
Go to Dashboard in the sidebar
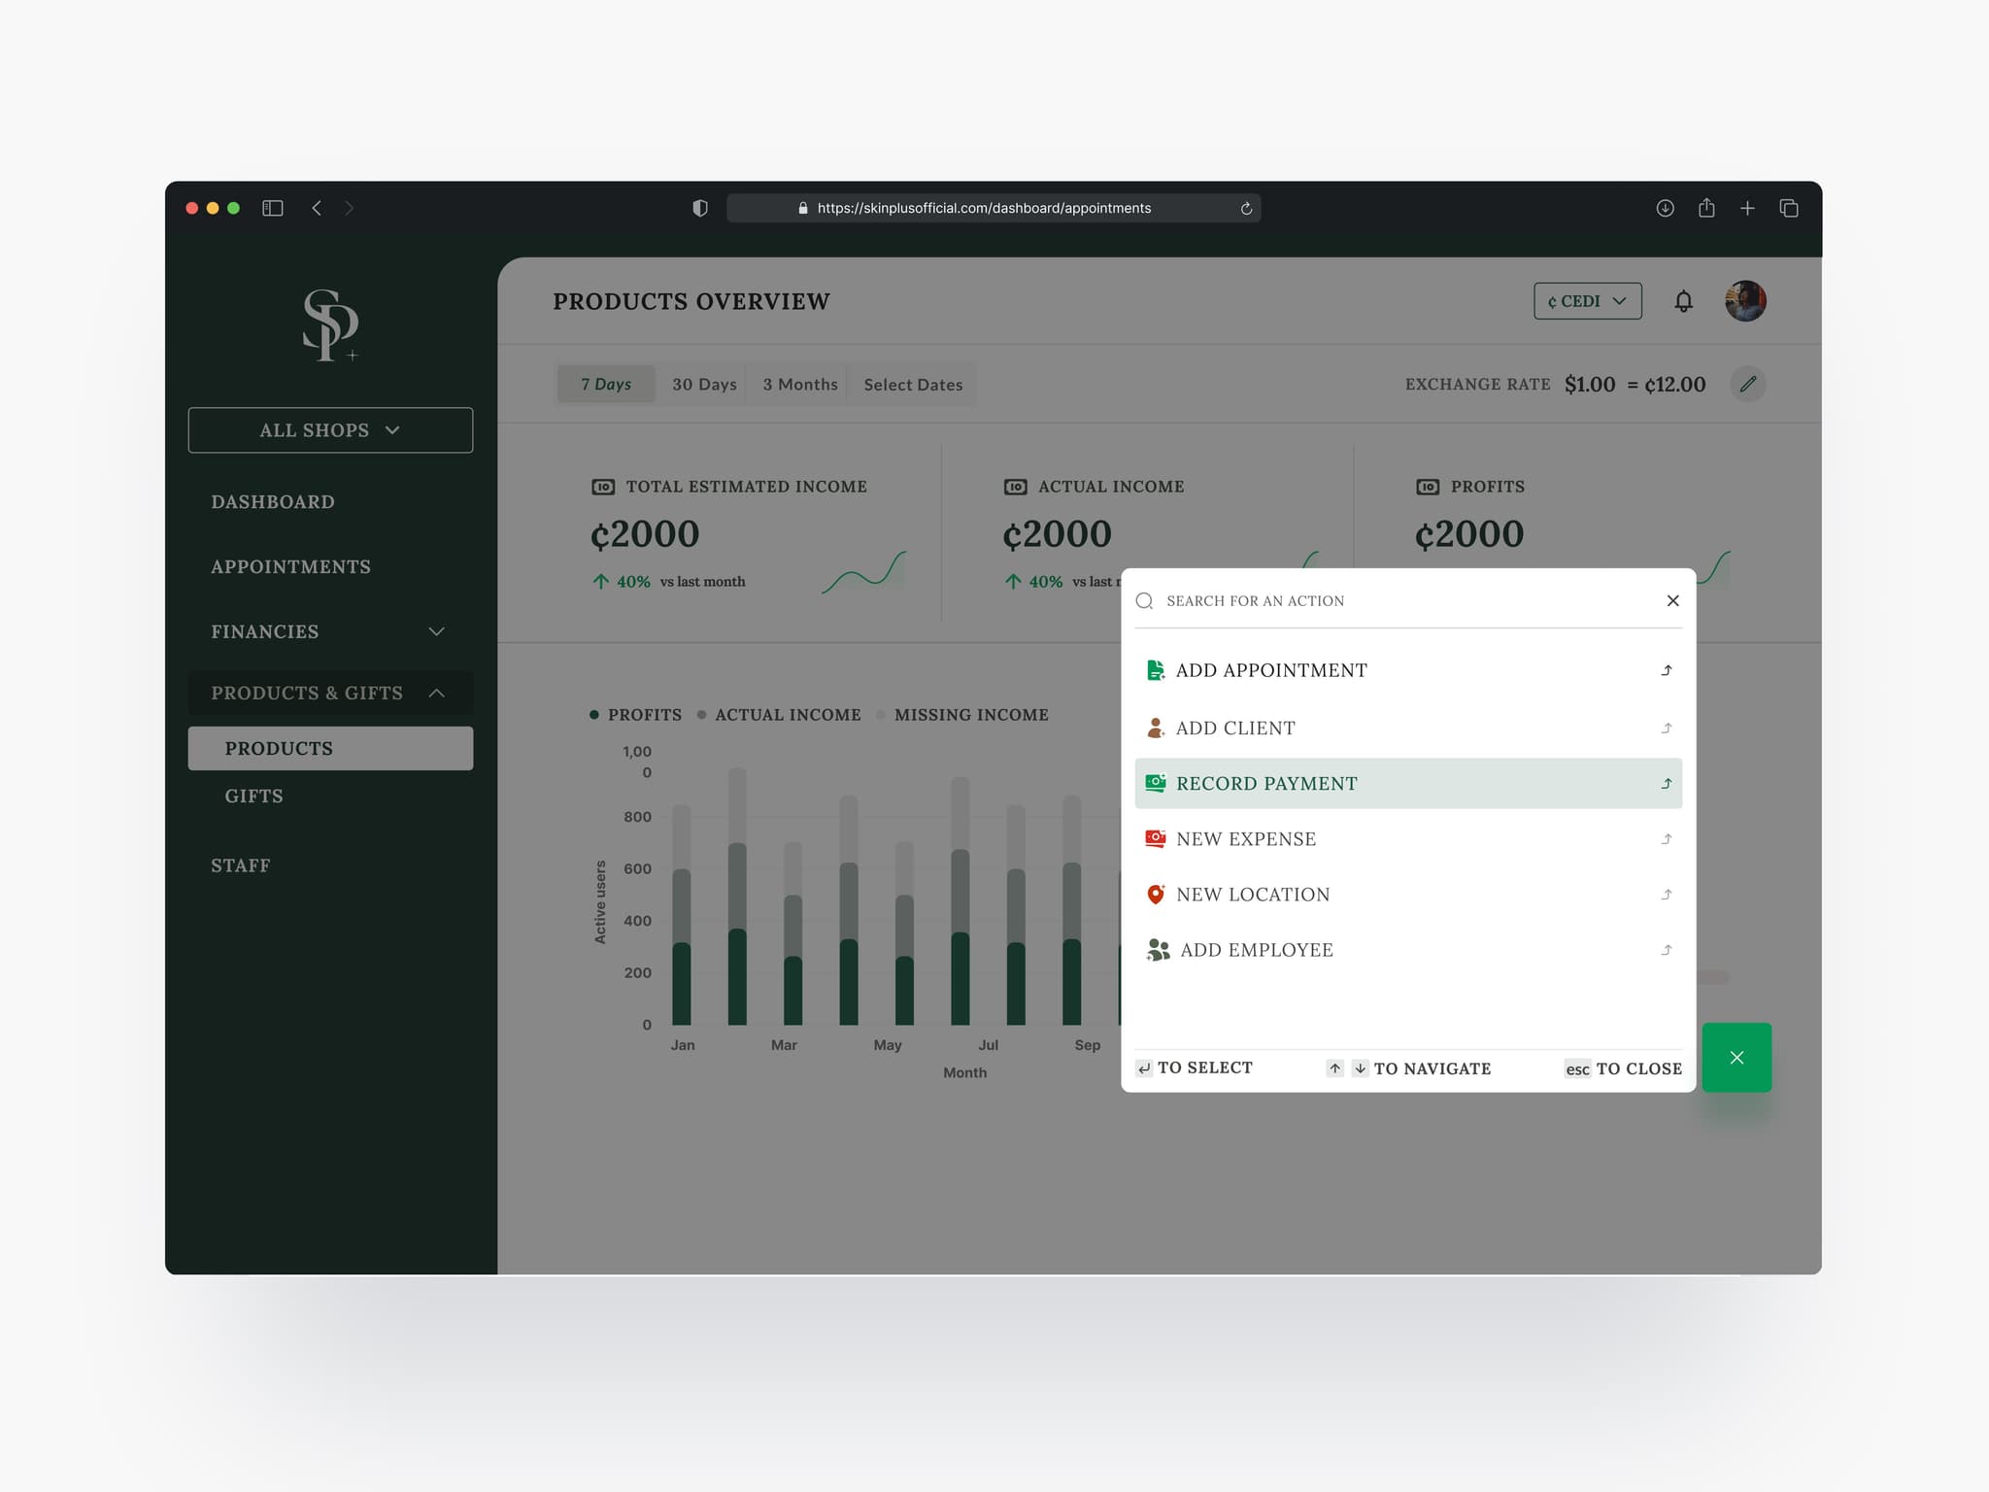273,502
